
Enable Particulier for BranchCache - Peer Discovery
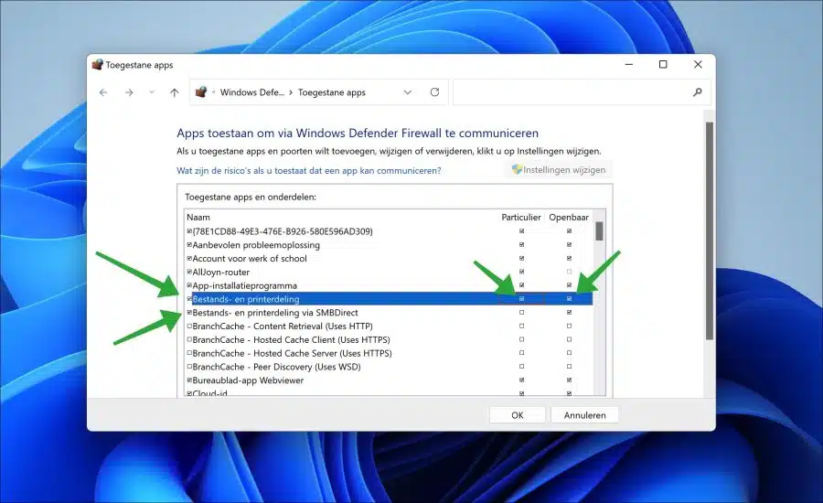tap(522, 367)
